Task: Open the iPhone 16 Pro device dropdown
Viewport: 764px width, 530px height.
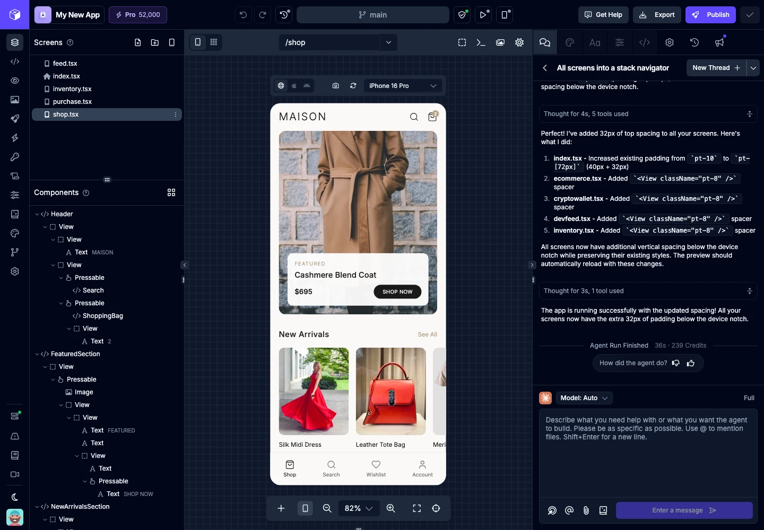Action: (403, 86)
